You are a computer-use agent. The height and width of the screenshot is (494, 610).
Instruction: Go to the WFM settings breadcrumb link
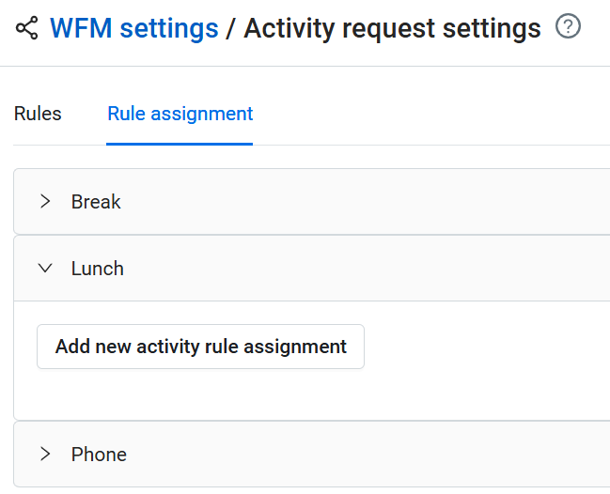[134, 28]
